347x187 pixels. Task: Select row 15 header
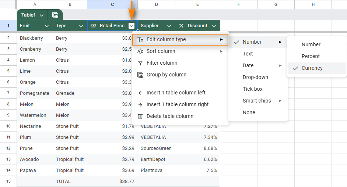[8, 181]
